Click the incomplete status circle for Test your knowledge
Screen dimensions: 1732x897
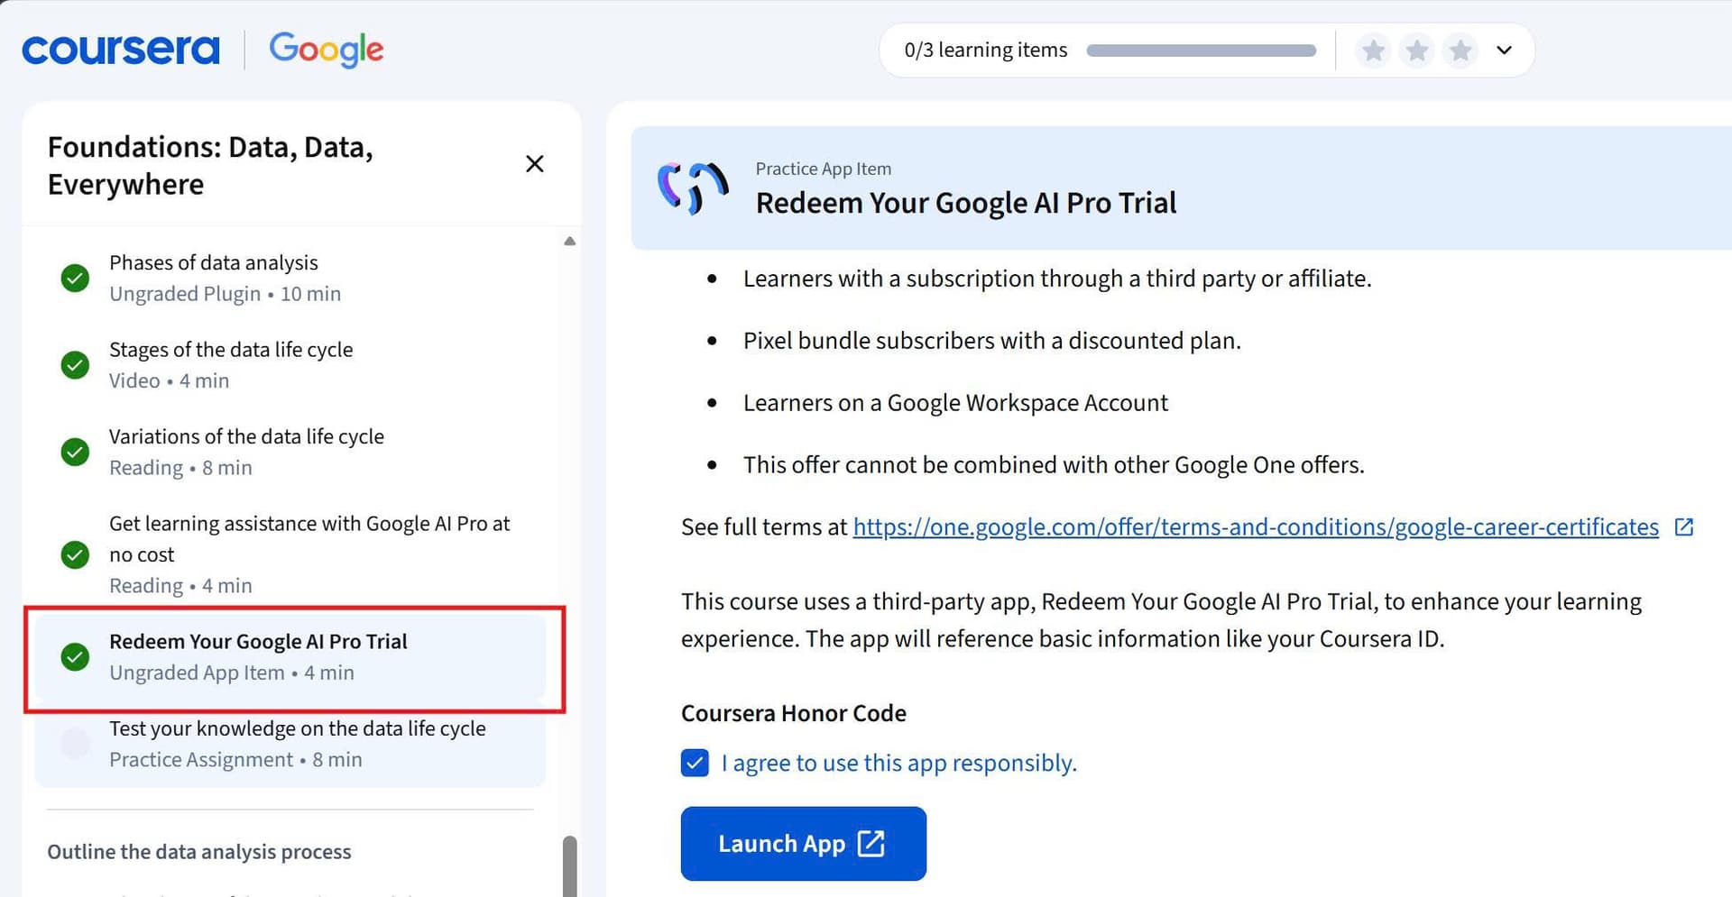75,744
